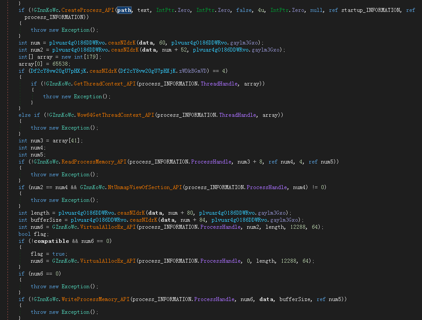Click the 'bool flag' declaration
The image size is (422, 320).
coord(34,234)
